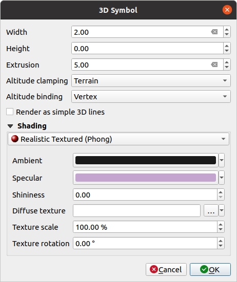Increase Texture rotation with up arrow
The width and height of the screenshot is (237, 282).
click(x=221, y=241)
